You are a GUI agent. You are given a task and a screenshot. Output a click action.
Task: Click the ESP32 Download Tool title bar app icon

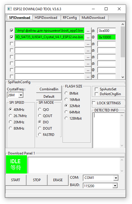tap(9, 9)
